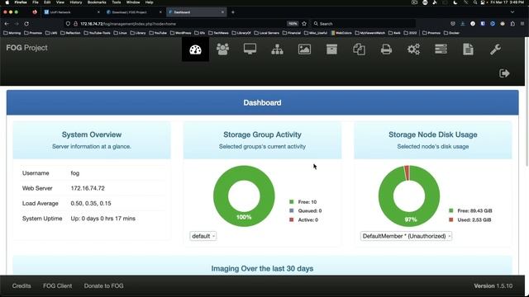Open the DefaultMember (Unauthorized) node dropdown
The height and width of the screenshot is (297, 529).
(x=406, y=237)
